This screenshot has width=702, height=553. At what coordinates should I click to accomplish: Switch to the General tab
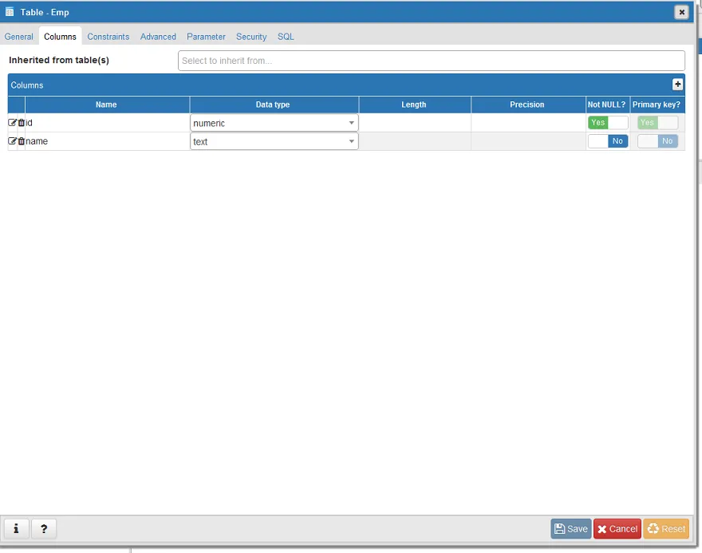pos(19,37)
